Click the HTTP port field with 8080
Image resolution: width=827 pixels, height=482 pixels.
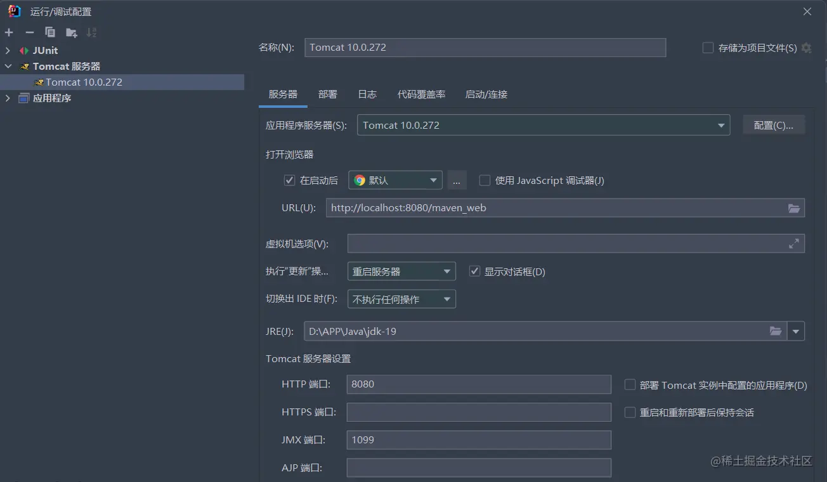pos(479,384)
